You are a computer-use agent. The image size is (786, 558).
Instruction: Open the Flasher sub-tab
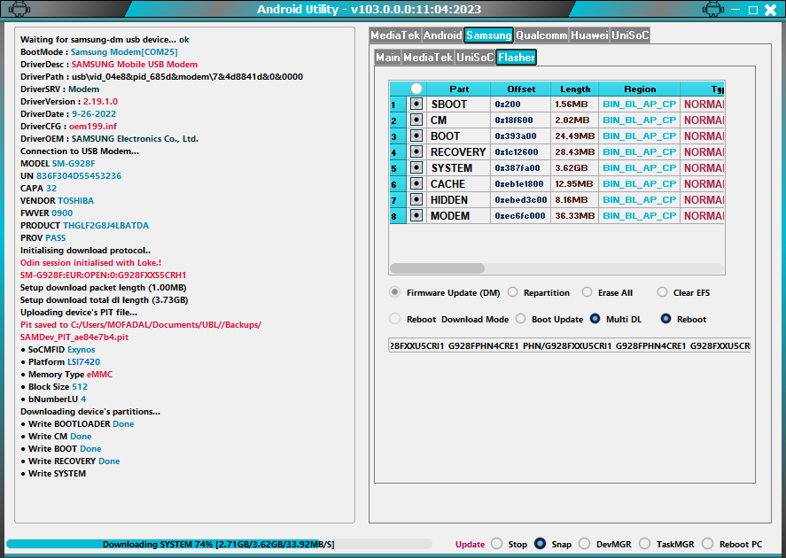point(517,58)
